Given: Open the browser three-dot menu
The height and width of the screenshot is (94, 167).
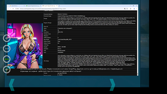Looking at the screenshot, I should [x=137, y=9].
